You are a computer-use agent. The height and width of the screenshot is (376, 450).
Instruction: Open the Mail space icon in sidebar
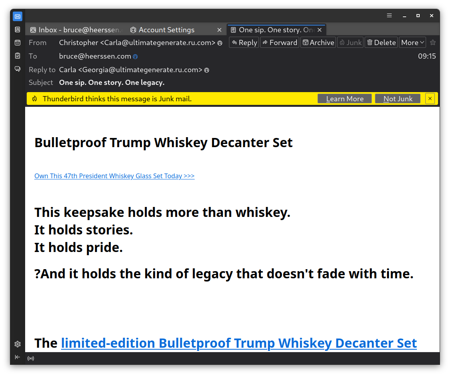click(18, 16)
